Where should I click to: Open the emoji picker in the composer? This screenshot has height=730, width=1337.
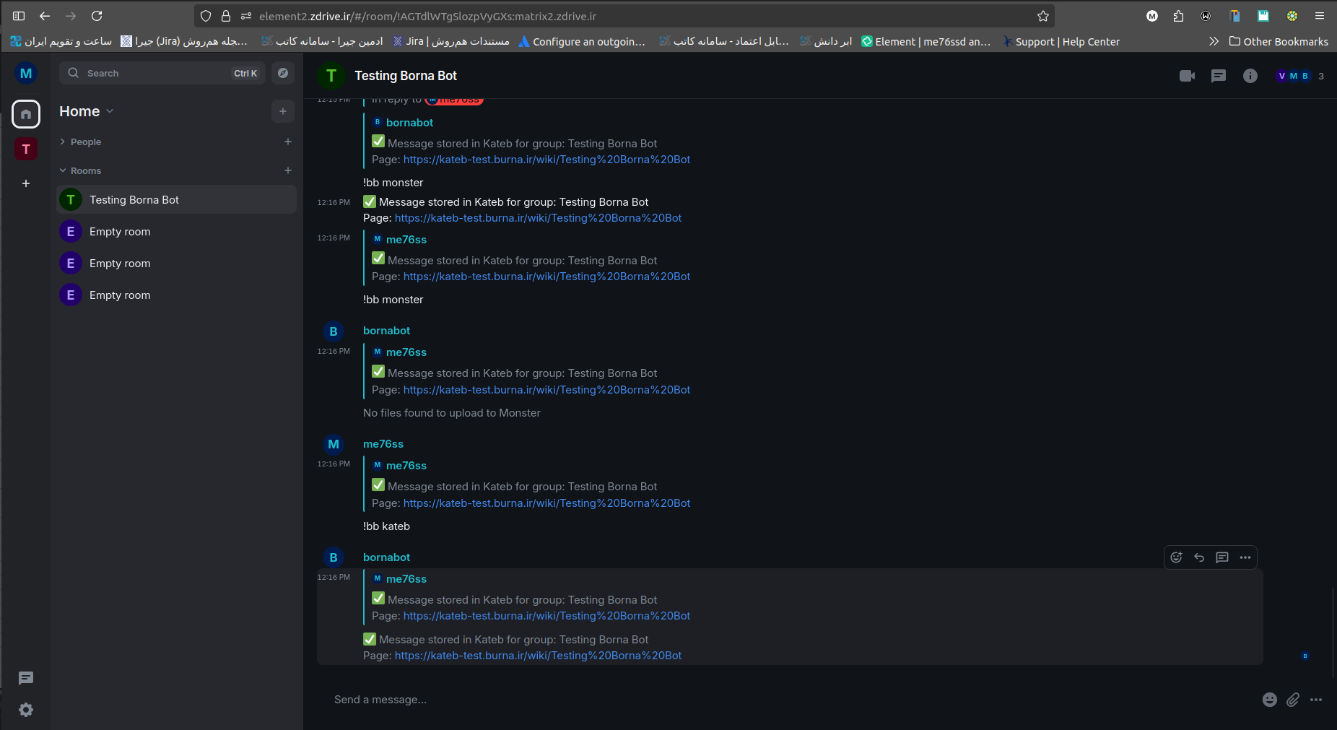pos(1270,700)
